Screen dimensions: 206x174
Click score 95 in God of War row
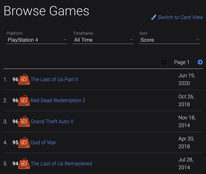click(x=15, y=143)
